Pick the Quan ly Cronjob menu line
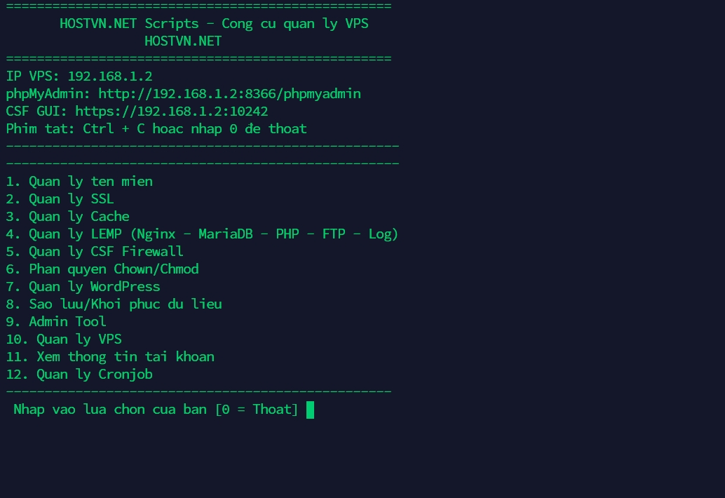 [x=79, y=375]
